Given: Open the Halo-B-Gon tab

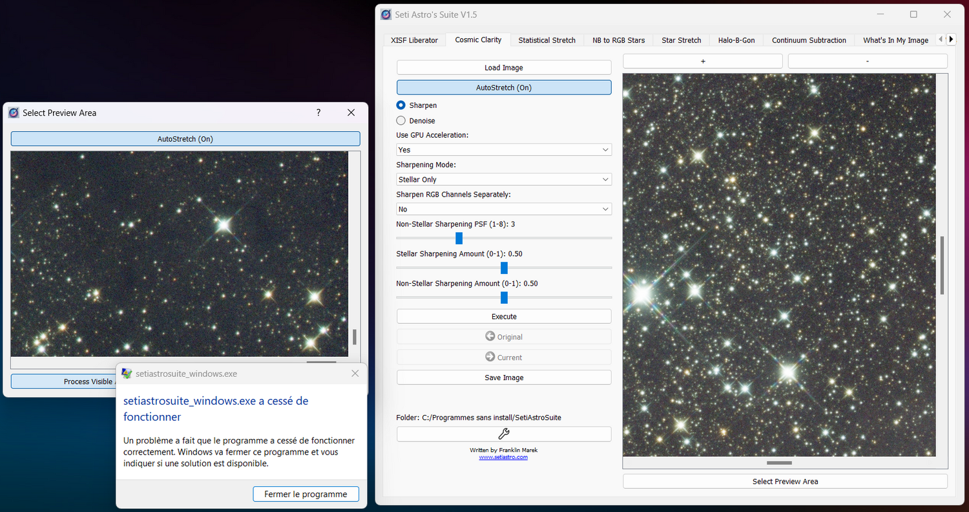Looking at the screenshot, I should pos(736,40).
